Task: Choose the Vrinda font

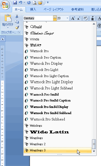Action: [58, 39]
